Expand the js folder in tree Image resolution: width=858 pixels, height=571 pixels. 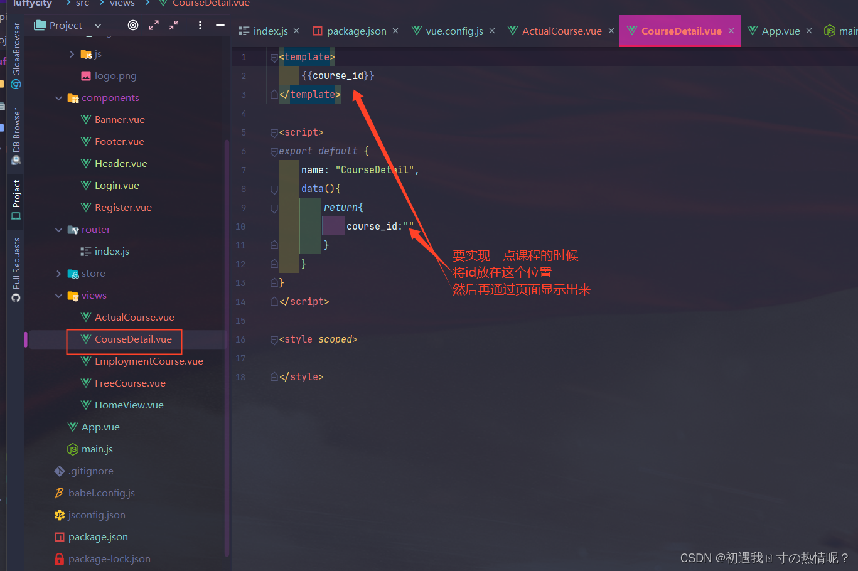[72, 54]
